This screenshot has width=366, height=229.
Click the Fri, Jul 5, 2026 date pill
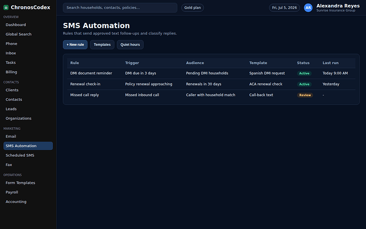point(284,8)
